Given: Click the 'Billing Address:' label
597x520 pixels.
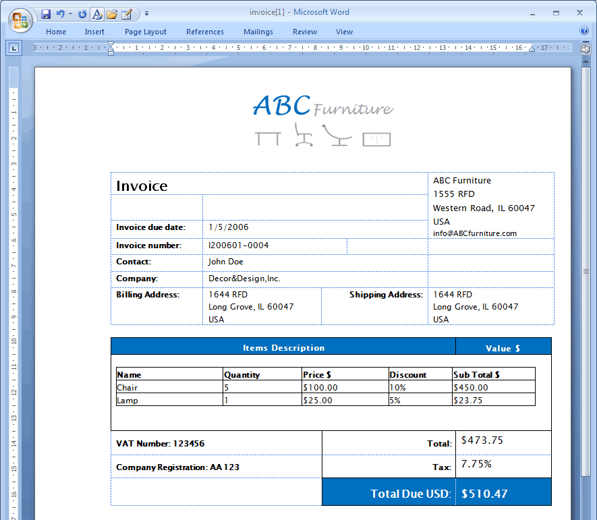Looking at the screenshot, I should pos(148,295).
